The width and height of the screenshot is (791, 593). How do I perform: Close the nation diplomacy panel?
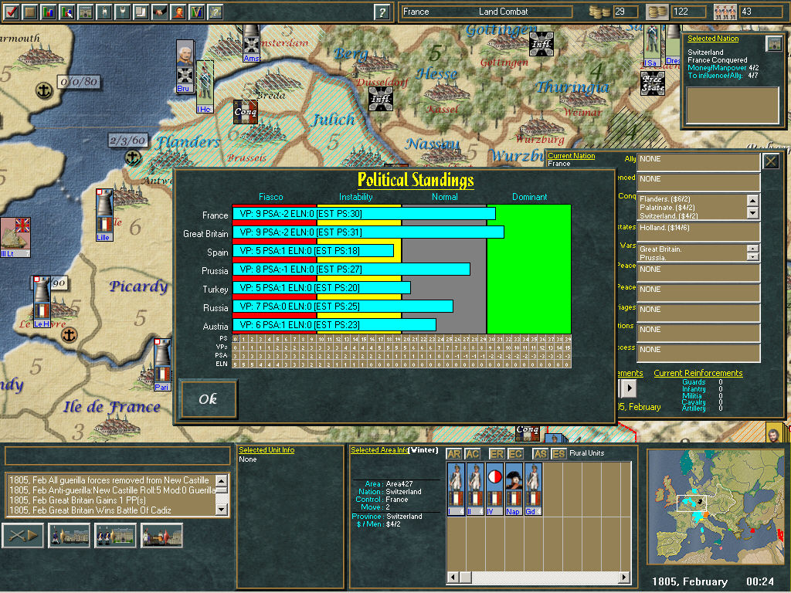[x=771, y=161]
